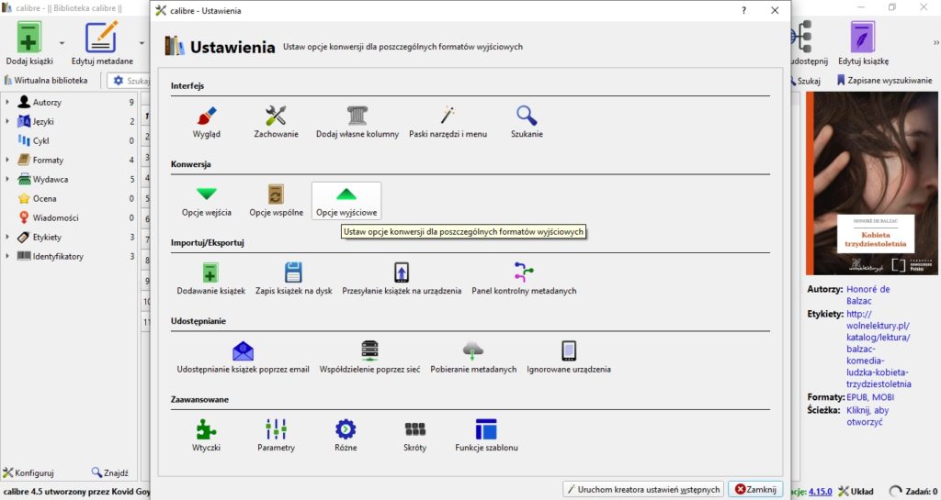This screenshot has height=500, width=941.
Task: Select Wiadomości in tag browser
Action: 55,218
